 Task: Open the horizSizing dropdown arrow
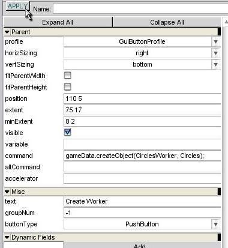click(215, 53)
